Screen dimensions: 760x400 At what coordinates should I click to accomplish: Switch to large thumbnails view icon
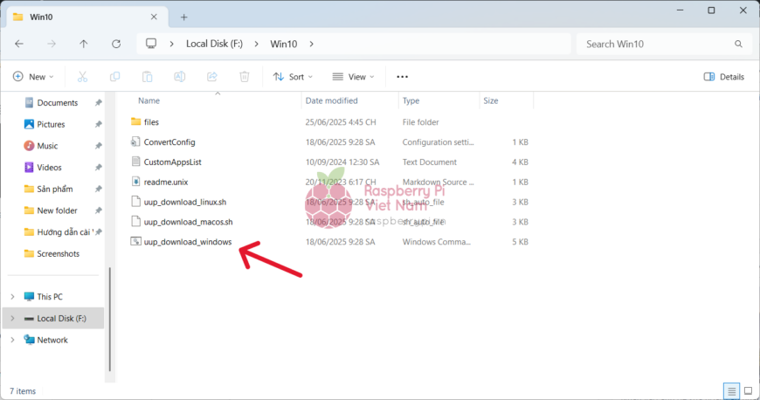point(748,390)
